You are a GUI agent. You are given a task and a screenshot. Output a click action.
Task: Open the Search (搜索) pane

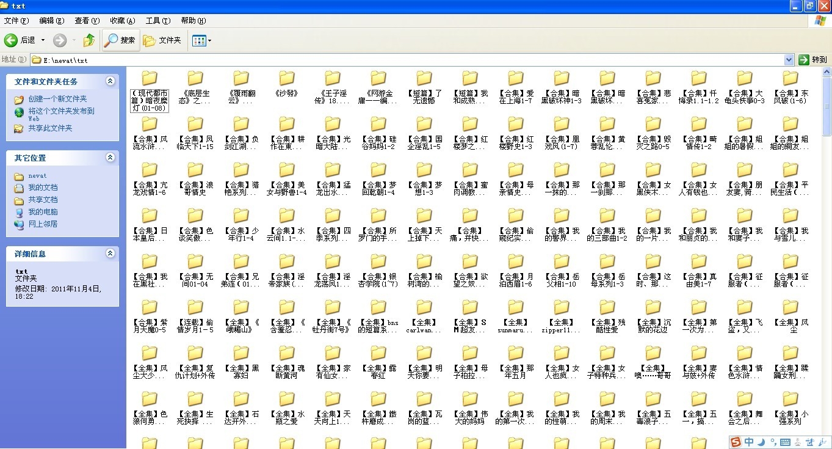(x=121, y=40)
